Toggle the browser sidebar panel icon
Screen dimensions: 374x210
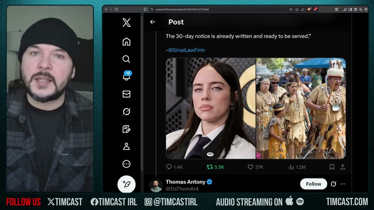[350, 9]
